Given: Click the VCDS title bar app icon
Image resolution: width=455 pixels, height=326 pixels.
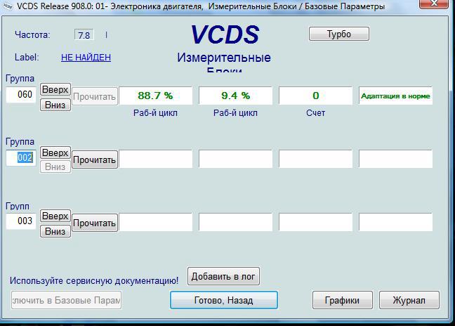Looking at the screenshot, I should point(8,6).
